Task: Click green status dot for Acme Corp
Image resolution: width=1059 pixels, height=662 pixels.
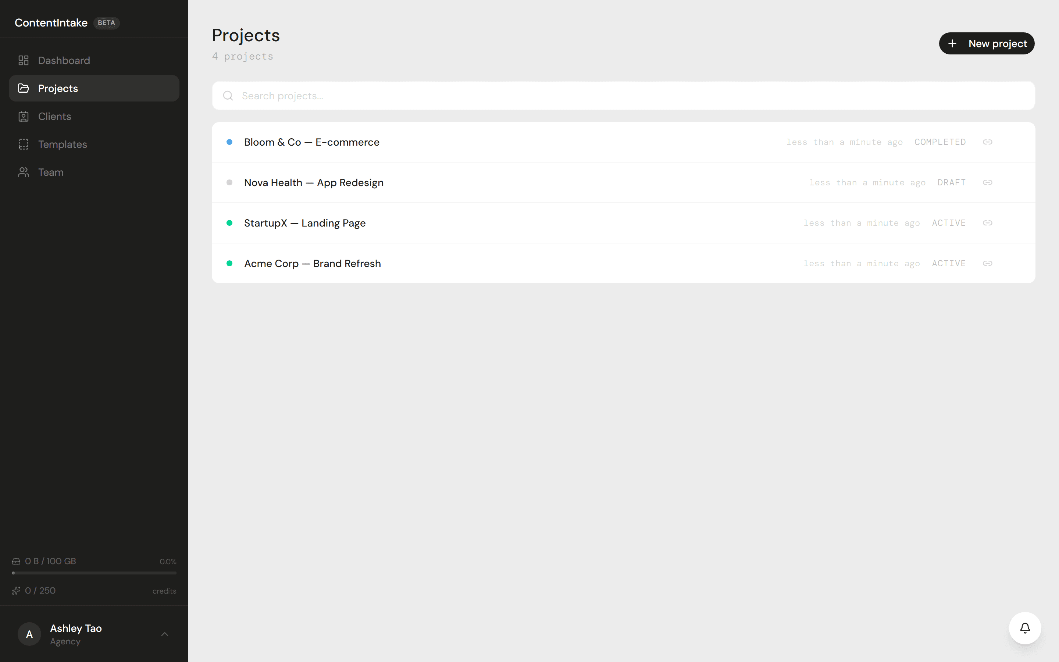Action: [x=229, y=264]
